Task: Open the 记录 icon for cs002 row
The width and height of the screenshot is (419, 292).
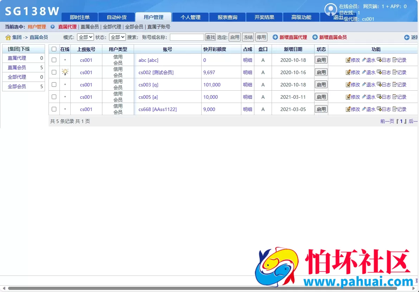Action: click(x=394, y=72)
